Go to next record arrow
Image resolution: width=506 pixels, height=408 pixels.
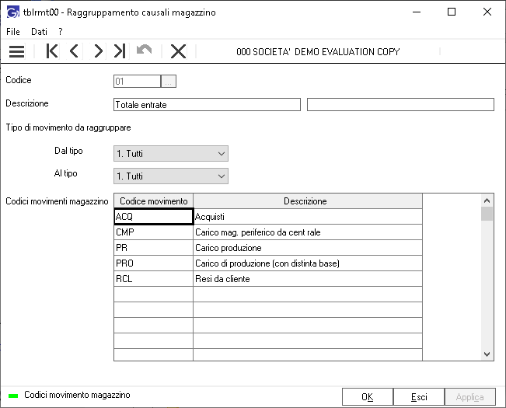pos(98,51)
